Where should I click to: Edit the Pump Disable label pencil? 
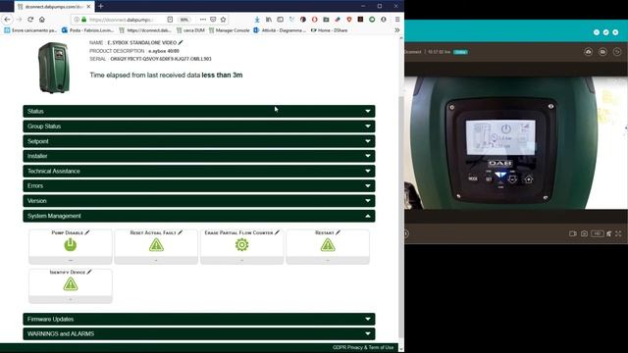[x=87, y=232]
